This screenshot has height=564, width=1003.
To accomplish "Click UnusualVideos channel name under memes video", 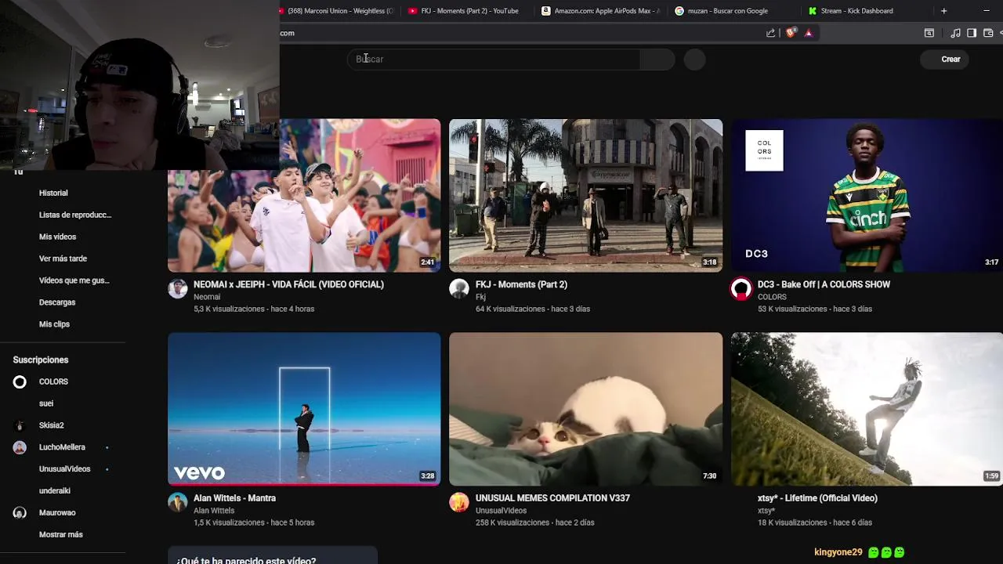I will click(x=501, y=511).
